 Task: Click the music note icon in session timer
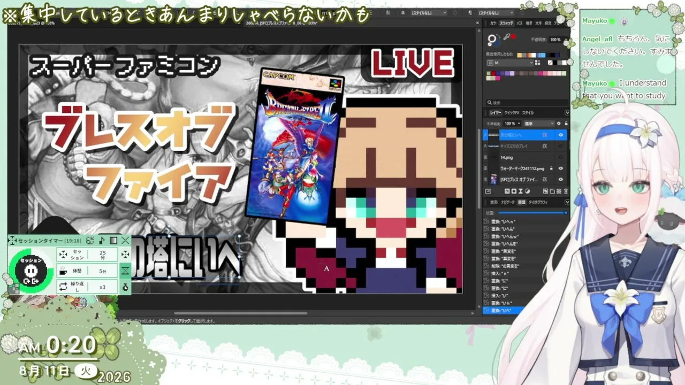(102, 241)
